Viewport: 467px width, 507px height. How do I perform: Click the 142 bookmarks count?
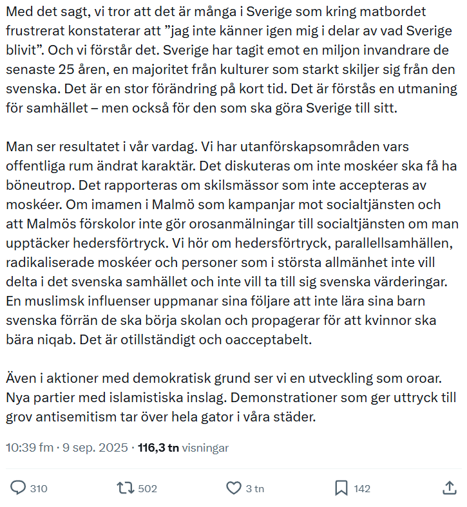(x=362, y=489)
